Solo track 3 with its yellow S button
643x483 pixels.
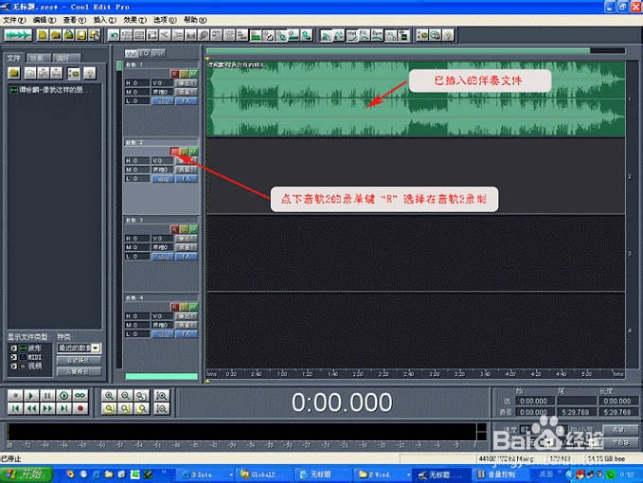[x=184, y=229]
